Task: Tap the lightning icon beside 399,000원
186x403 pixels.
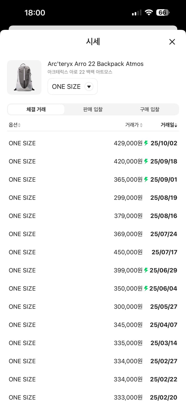Action: pyautogui.click(x=146, y=270)
